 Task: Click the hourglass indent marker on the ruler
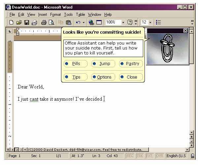(x=18, y=32)
